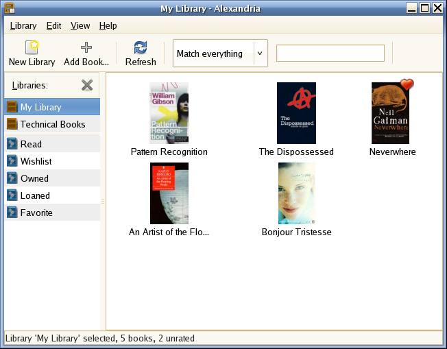The width and height of the screenshot is (447, 349).
Task: Open the Favorite smart library
Action: (36, 213)
